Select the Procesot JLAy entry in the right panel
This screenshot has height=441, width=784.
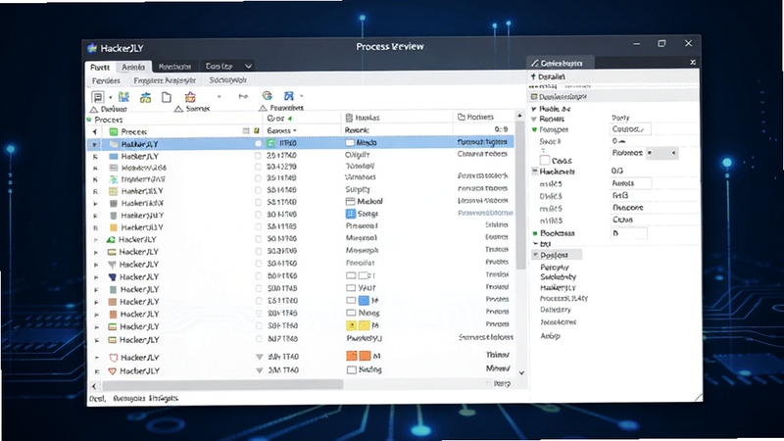tap(564, 299)
